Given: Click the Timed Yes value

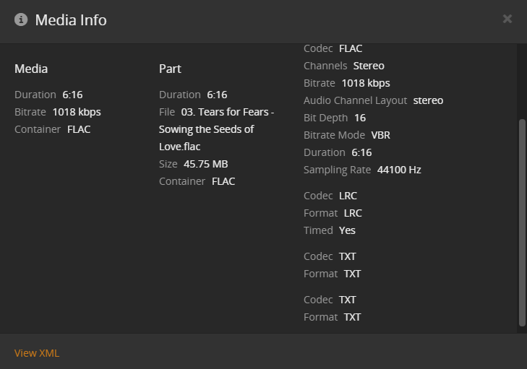Looking at the screenshot, I should (347, 230).
